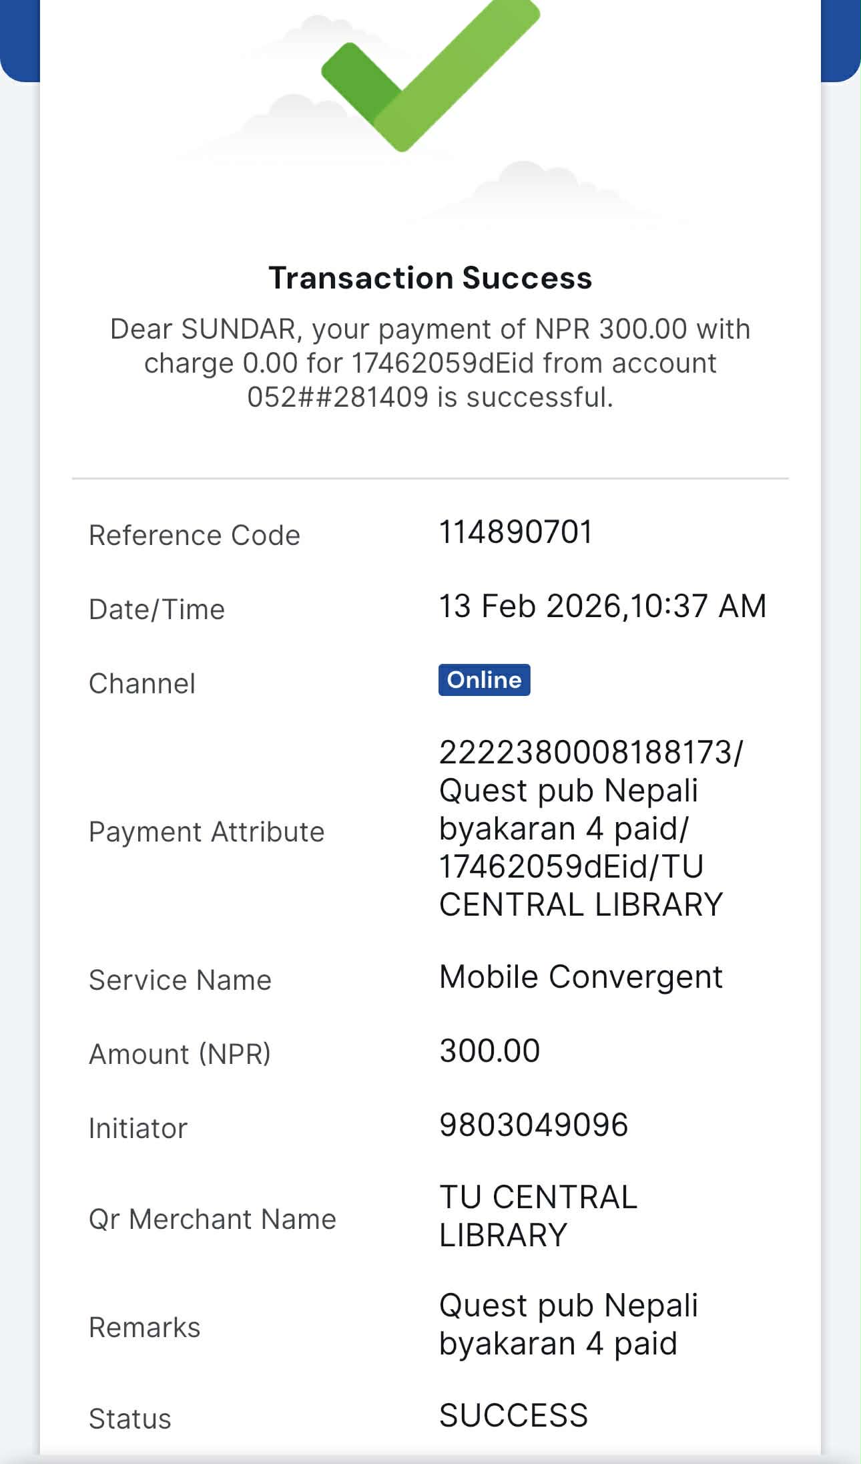Tap the SUCCESS status value
This screenshot has width=861, height=1464.
point(513,1415)
